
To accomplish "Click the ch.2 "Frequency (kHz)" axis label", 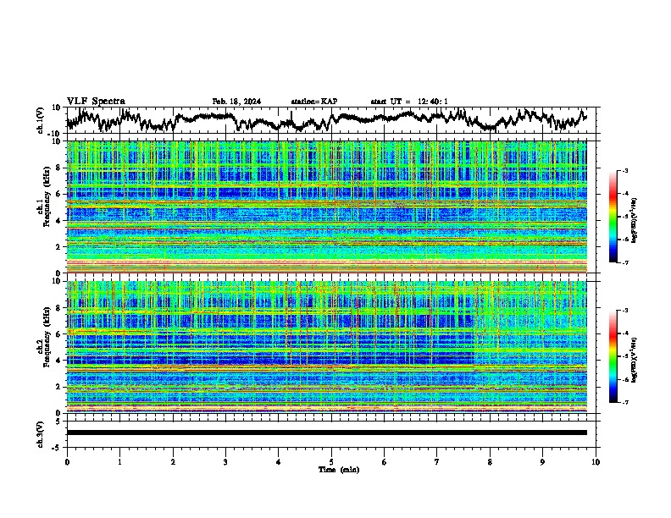I will click(47, 337).
